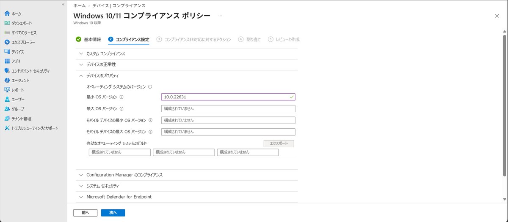
Task: Open the レビューと作成 step tab
Action: [x=284, y=39]
